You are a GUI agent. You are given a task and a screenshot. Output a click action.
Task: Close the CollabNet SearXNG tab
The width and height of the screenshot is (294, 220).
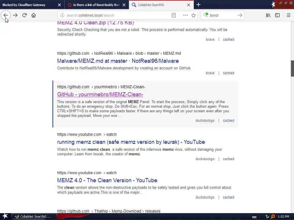coord(189,5)
